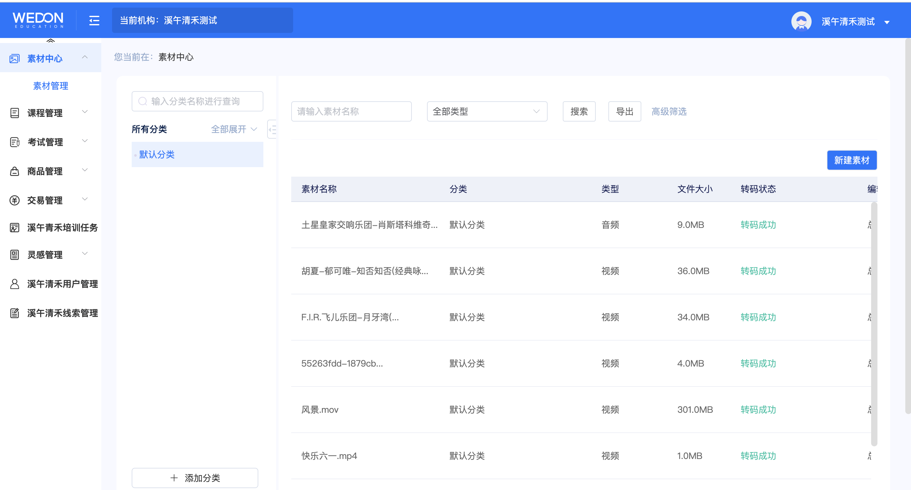Image resolution: width=911 pixels, height=490 pixels.
Task: Click the double-chevron scroll-up icon above sidebar
Action: (x=51, y=41)
